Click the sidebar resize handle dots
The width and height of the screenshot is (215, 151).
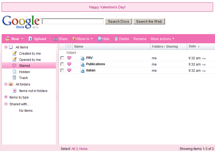point(57,97)
